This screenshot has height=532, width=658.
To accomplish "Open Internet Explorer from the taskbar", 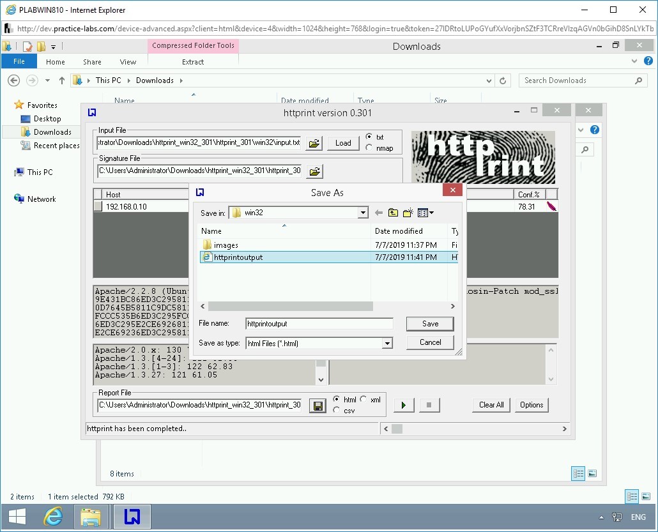I will coord(53,516).
